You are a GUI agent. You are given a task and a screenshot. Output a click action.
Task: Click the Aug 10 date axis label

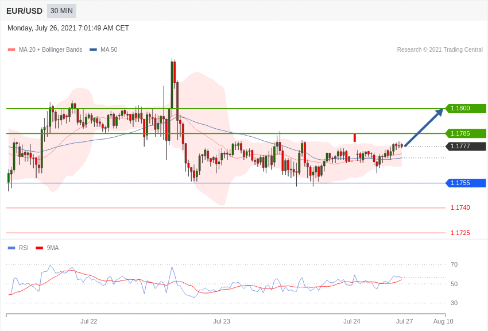[x=443, y=321]
